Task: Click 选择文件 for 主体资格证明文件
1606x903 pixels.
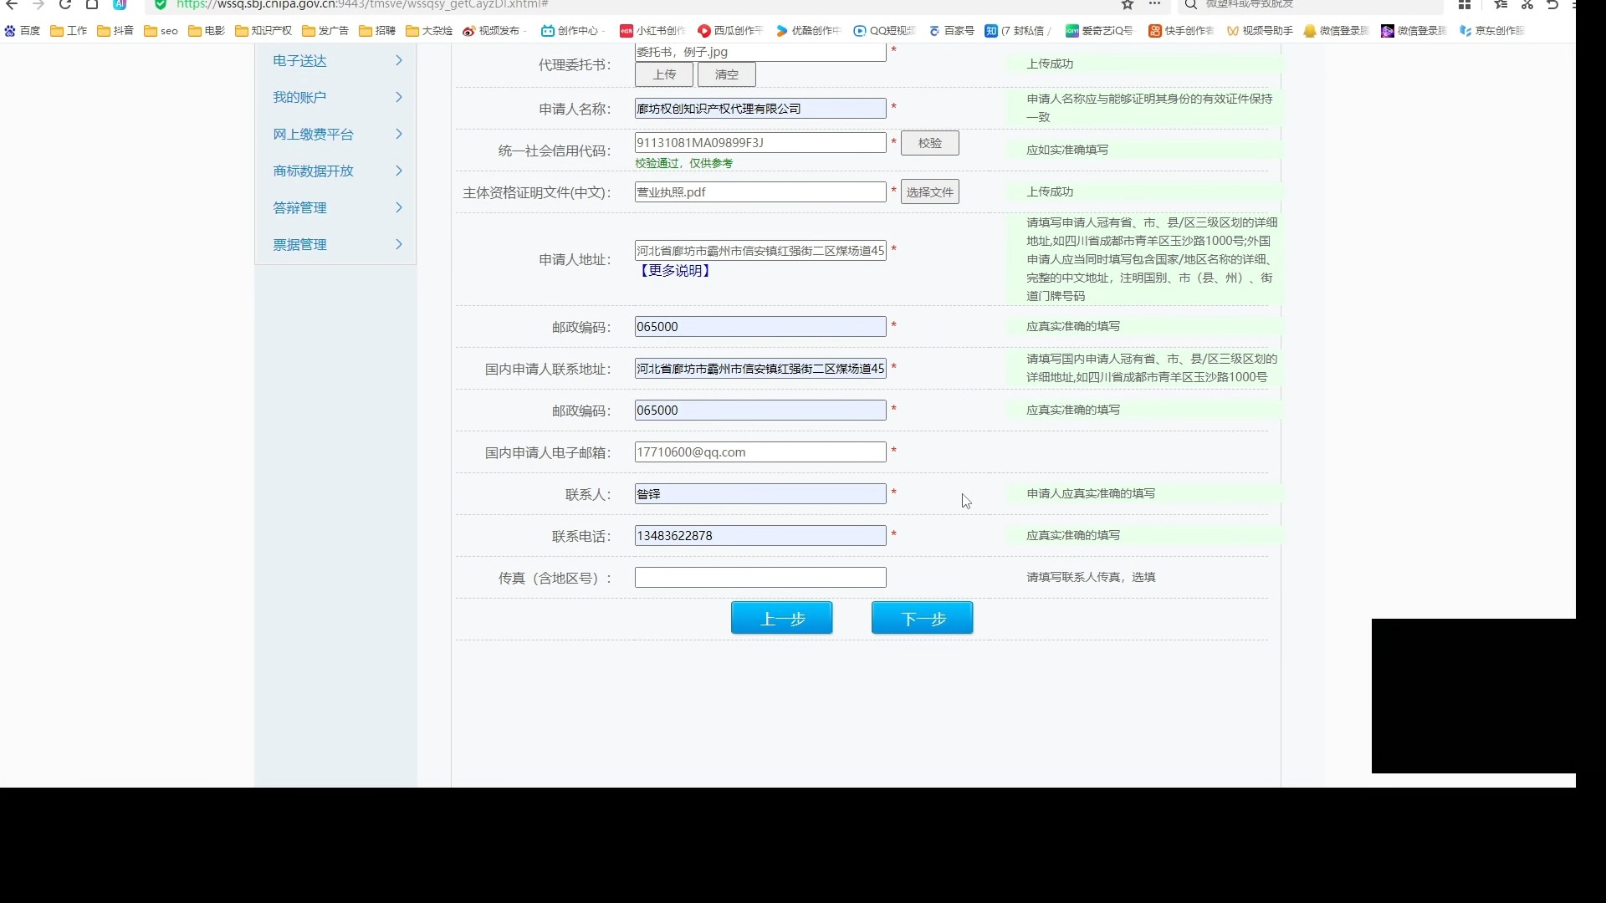Action: pos(930,192)
